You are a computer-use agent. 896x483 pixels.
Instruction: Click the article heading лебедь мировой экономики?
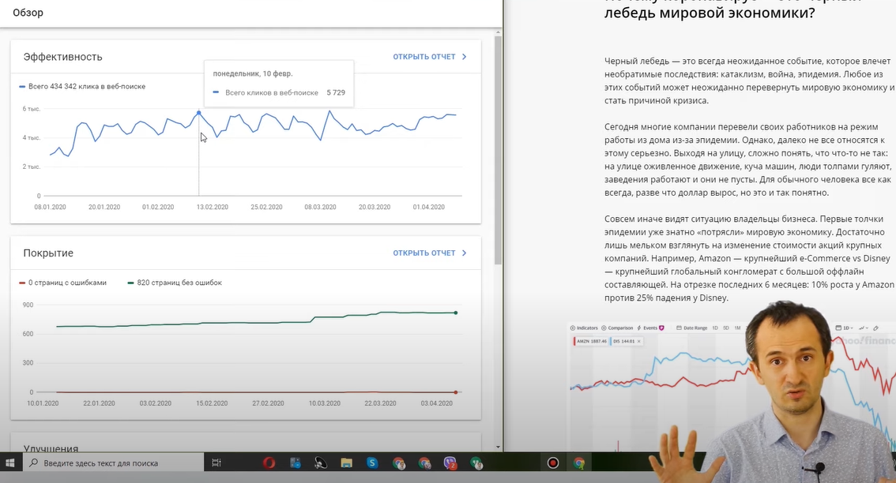[710, 13]
